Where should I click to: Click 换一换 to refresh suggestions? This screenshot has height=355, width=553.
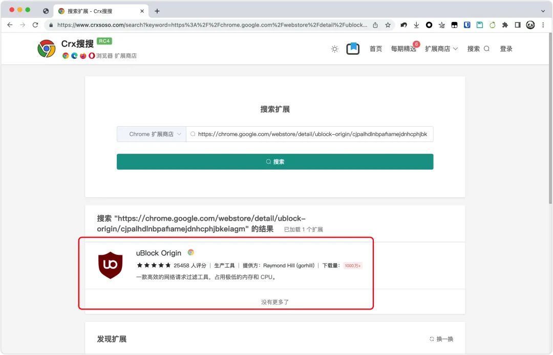click(441, 339)
